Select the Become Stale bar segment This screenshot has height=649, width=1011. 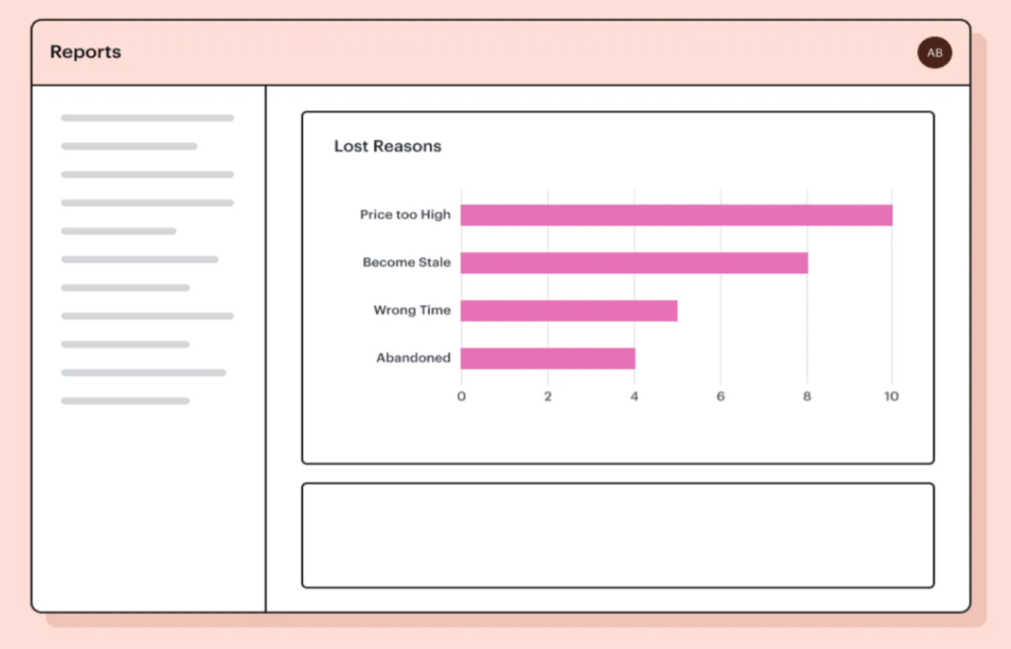coord(635,261)
